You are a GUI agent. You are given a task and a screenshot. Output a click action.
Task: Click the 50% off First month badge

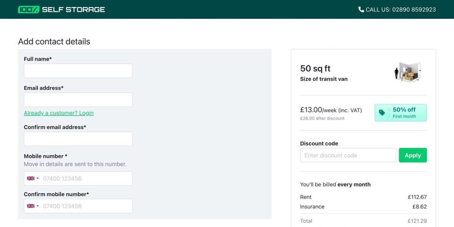click(401, 113)
